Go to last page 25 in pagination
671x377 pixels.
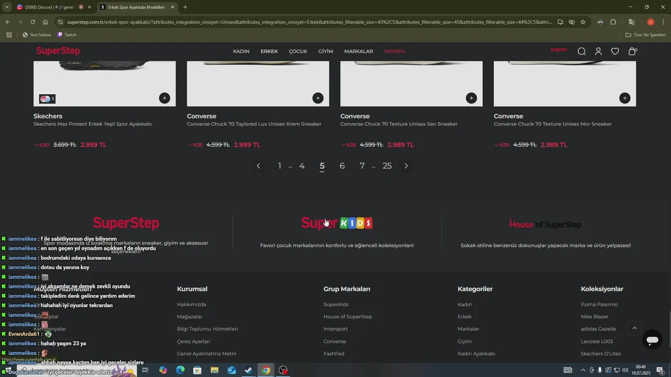coord(387,166)
